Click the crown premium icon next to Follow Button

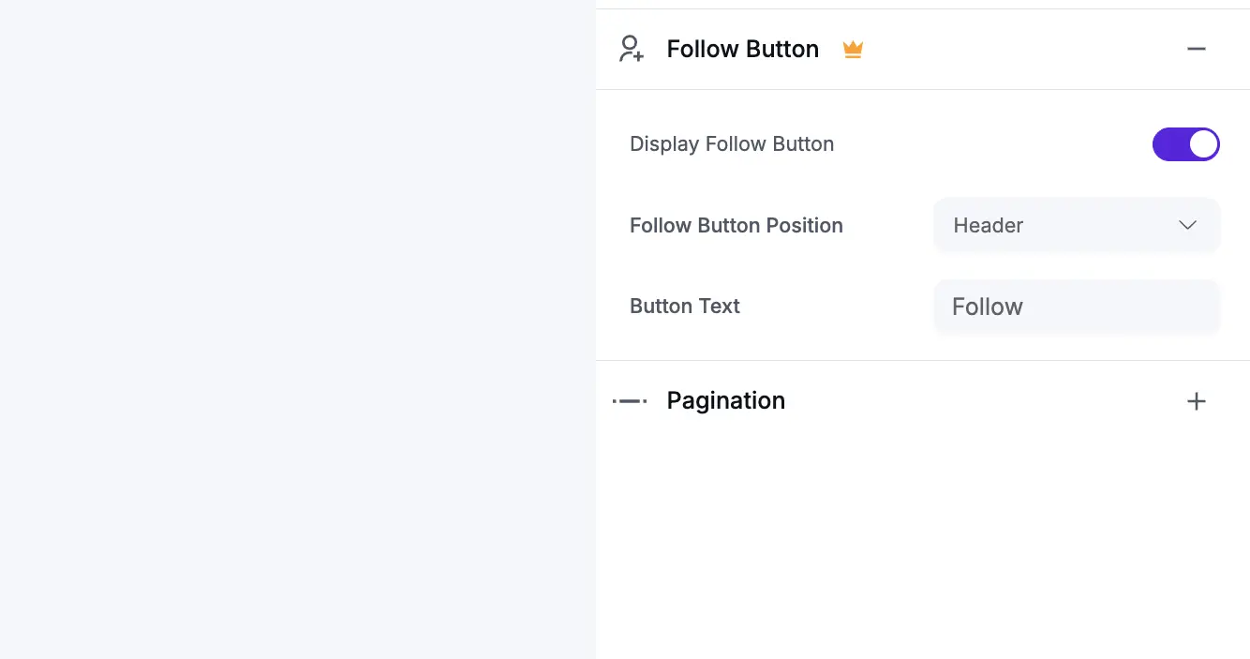[853, 49]
